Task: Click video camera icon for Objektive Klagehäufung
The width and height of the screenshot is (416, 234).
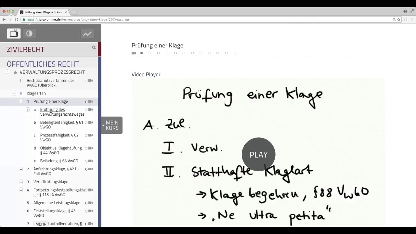Action: point(91,148)
